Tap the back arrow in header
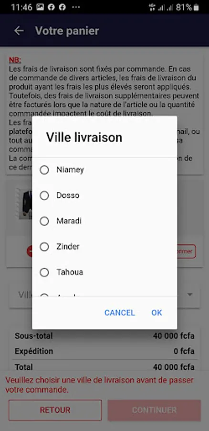209x431 pixels. coord(19,31)
